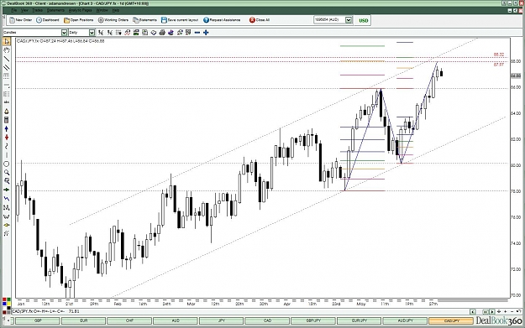Click the print chart icon
The height and width of the screenshot is (328, 525).
tap(162, 33)
